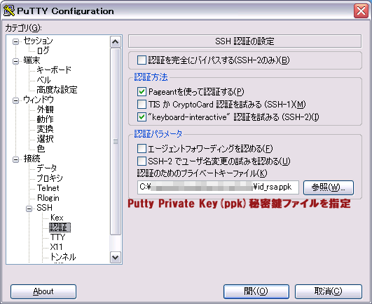Open キーボード settings category

tap(54, 70)
